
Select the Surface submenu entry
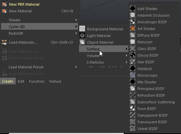(104, 49)
